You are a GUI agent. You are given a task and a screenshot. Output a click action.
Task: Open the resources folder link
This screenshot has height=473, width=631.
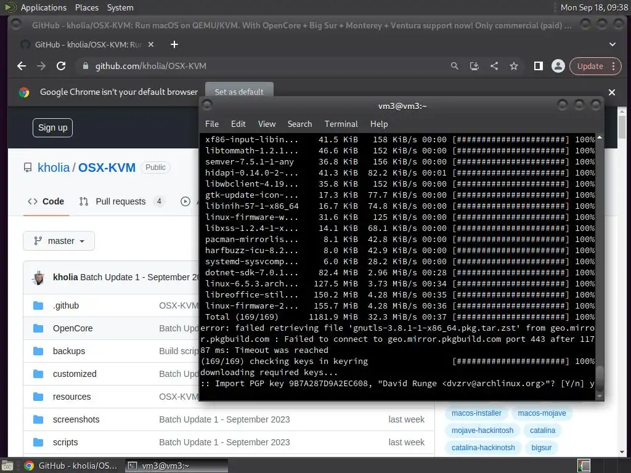click(x=71, y=397)
